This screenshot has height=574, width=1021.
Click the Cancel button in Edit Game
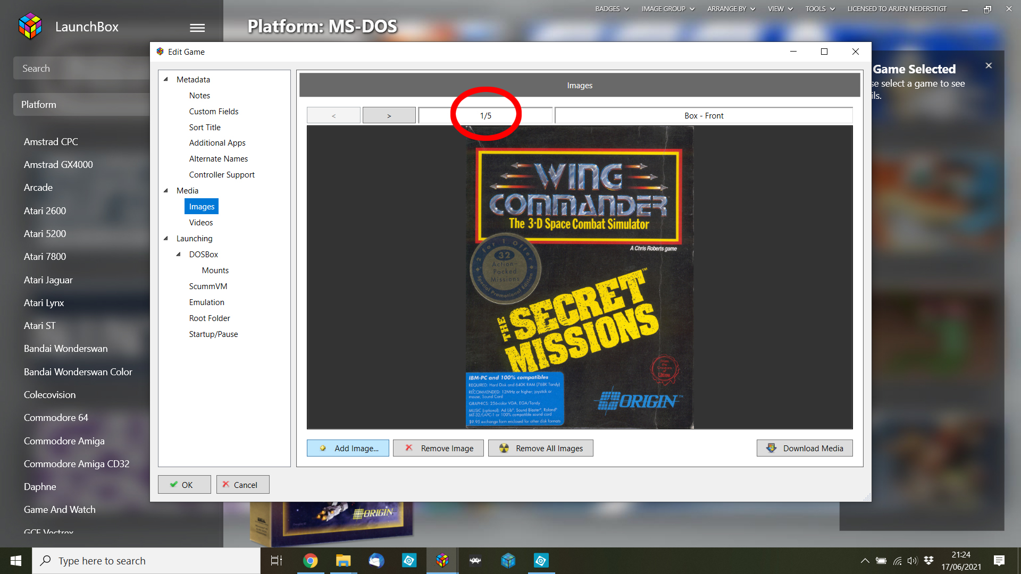(243, 485)
